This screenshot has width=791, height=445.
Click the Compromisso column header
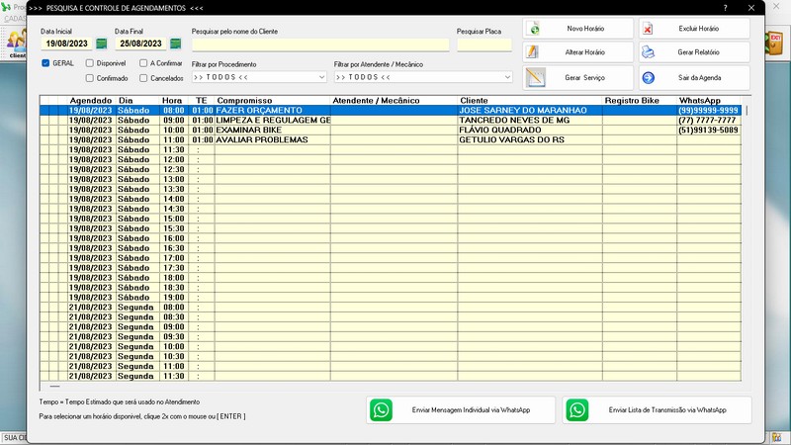pos(273,101)
